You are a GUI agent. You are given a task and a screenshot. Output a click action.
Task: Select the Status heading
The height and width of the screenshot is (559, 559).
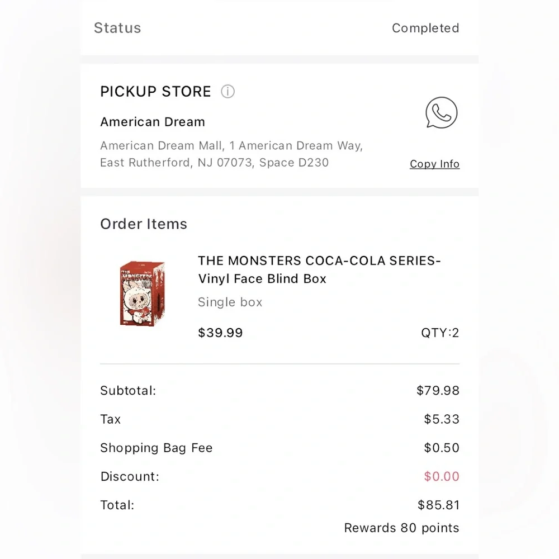click(117, 28)
